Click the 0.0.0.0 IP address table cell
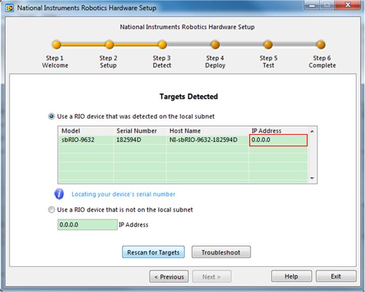Image resolution: width=365 pixels, height=292 pixels. [278, 140]
